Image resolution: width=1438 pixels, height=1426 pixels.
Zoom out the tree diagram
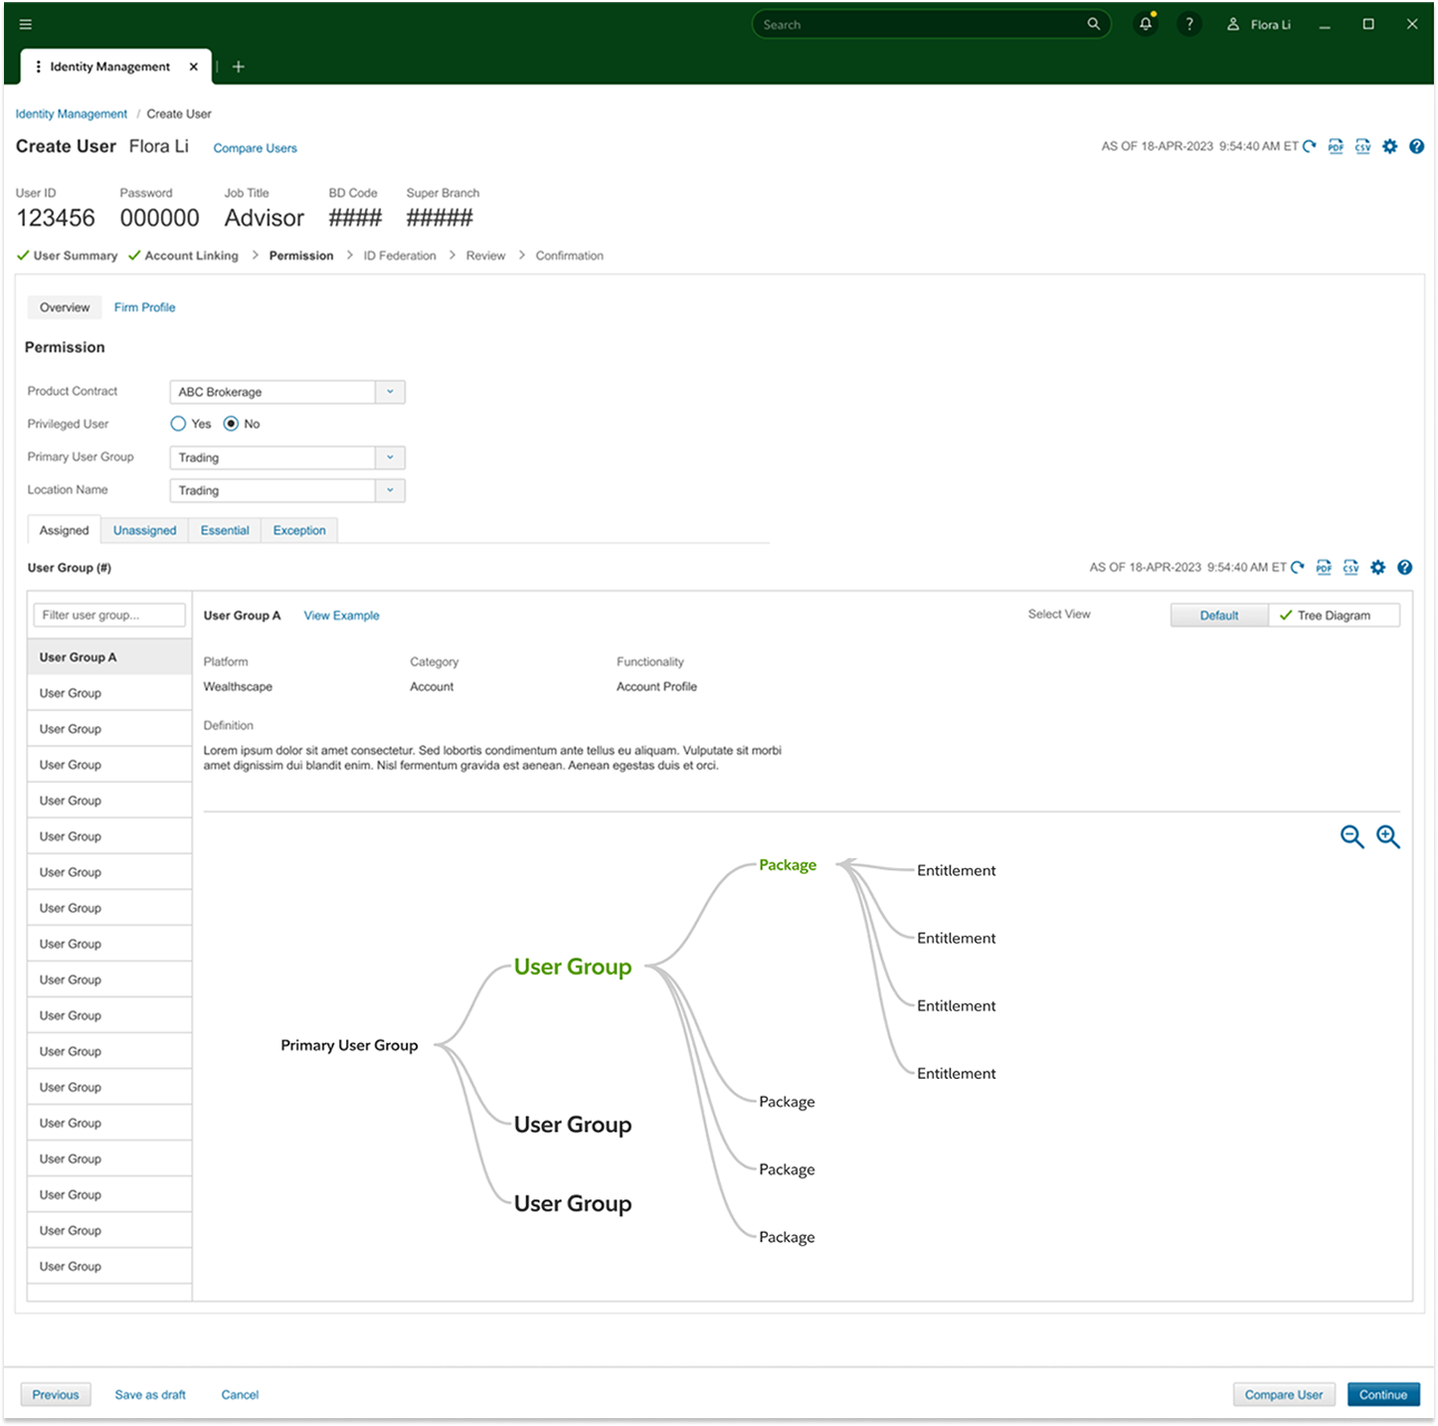1352,837
